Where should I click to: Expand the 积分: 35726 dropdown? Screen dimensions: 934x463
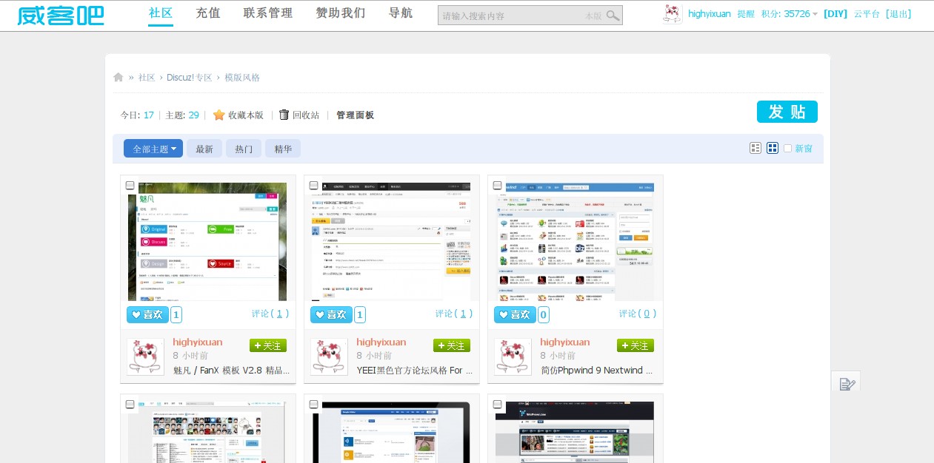point(790,13)
